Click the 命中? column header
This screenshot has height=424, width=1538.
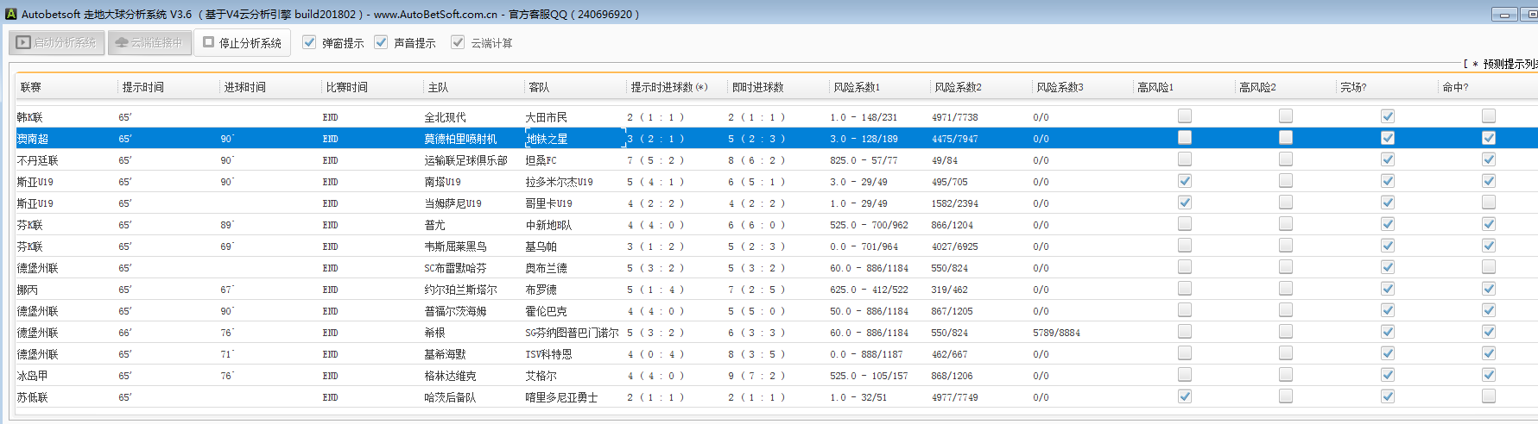[1455, 87]
